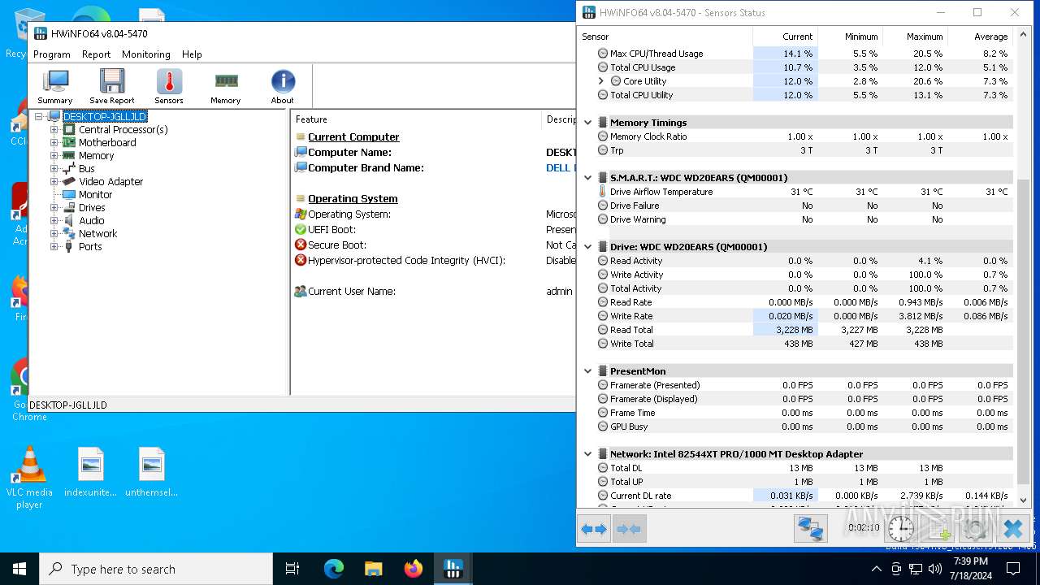This screenshot has width=1040, height=585.
Task: Click the Windows Start button
Action: tap(19, 569)
